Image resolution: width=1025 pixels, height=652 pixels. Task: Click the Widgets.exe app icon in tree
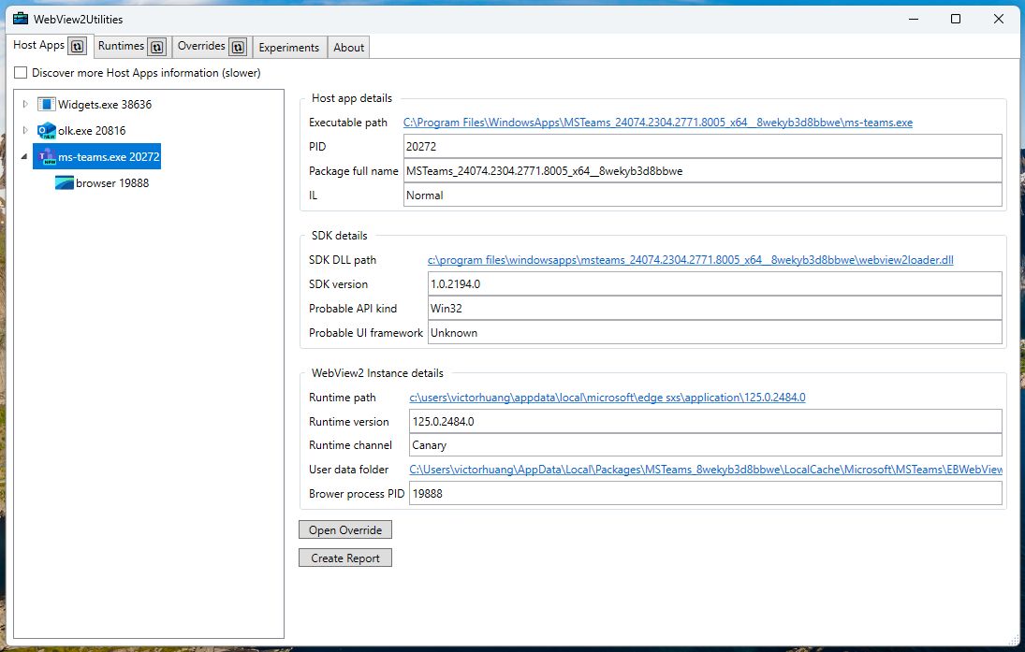[x=47, y=104]
